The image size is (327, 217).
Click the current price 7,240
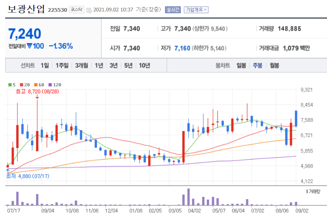click(x=25, y=34)
